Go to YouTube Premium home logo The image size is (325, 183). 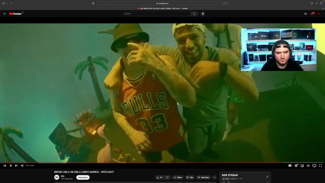click(x=15, y=14)
